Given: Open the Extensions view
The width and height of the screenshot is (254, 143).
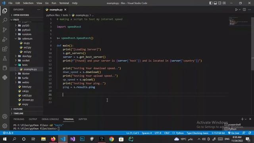Looking at the screenshot, I should pos(5,49).
